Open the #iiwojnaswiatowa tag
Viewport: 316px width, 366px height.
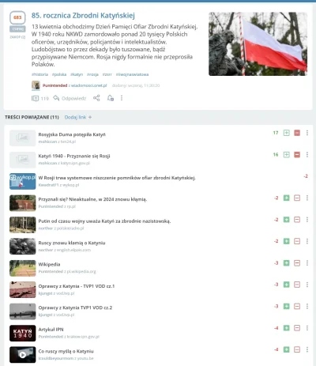click(x=132, y=74)
